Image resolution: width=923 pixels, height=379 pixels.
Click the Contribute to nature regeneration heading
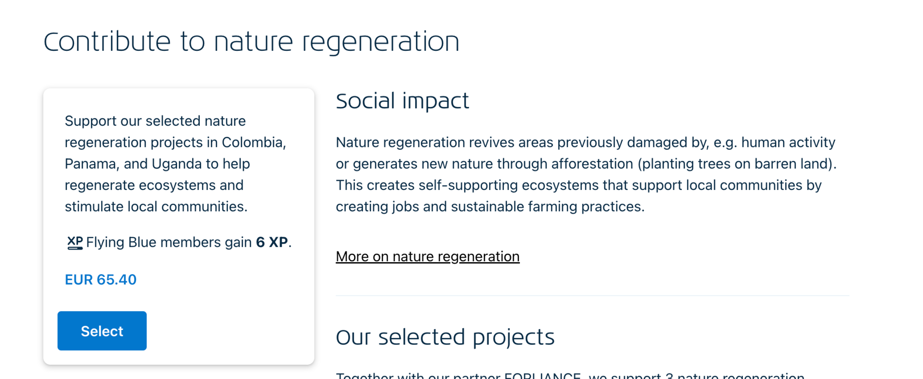click(251, 42)
